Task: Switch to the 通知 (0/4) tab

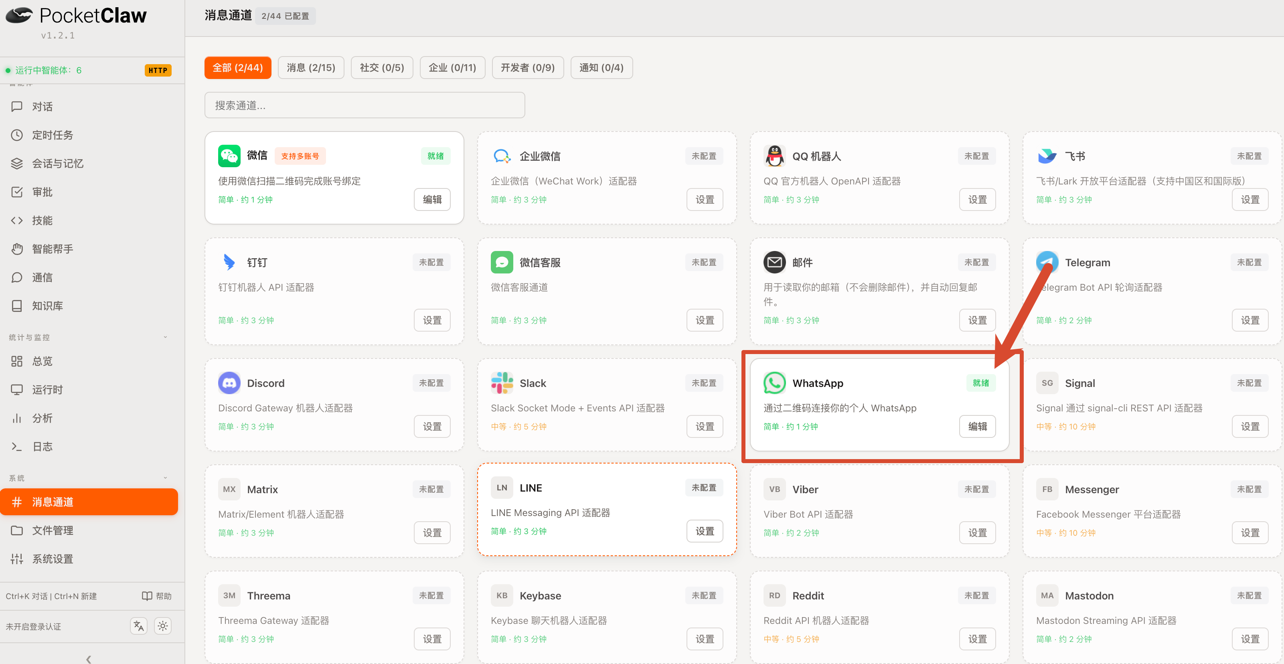Action: pyautogui.click(x=601, y=67)
